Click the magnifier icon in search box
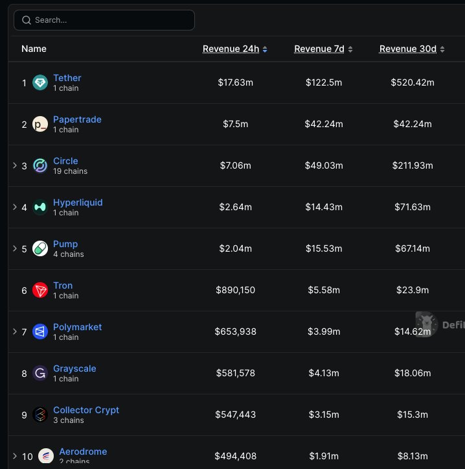This screenshot has width=465, height=469. click(27, 20)
